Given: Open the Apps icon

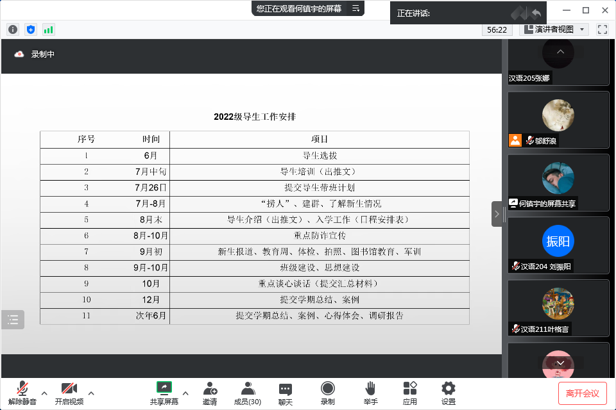Looking at the screenshot, I should [409, 392].
